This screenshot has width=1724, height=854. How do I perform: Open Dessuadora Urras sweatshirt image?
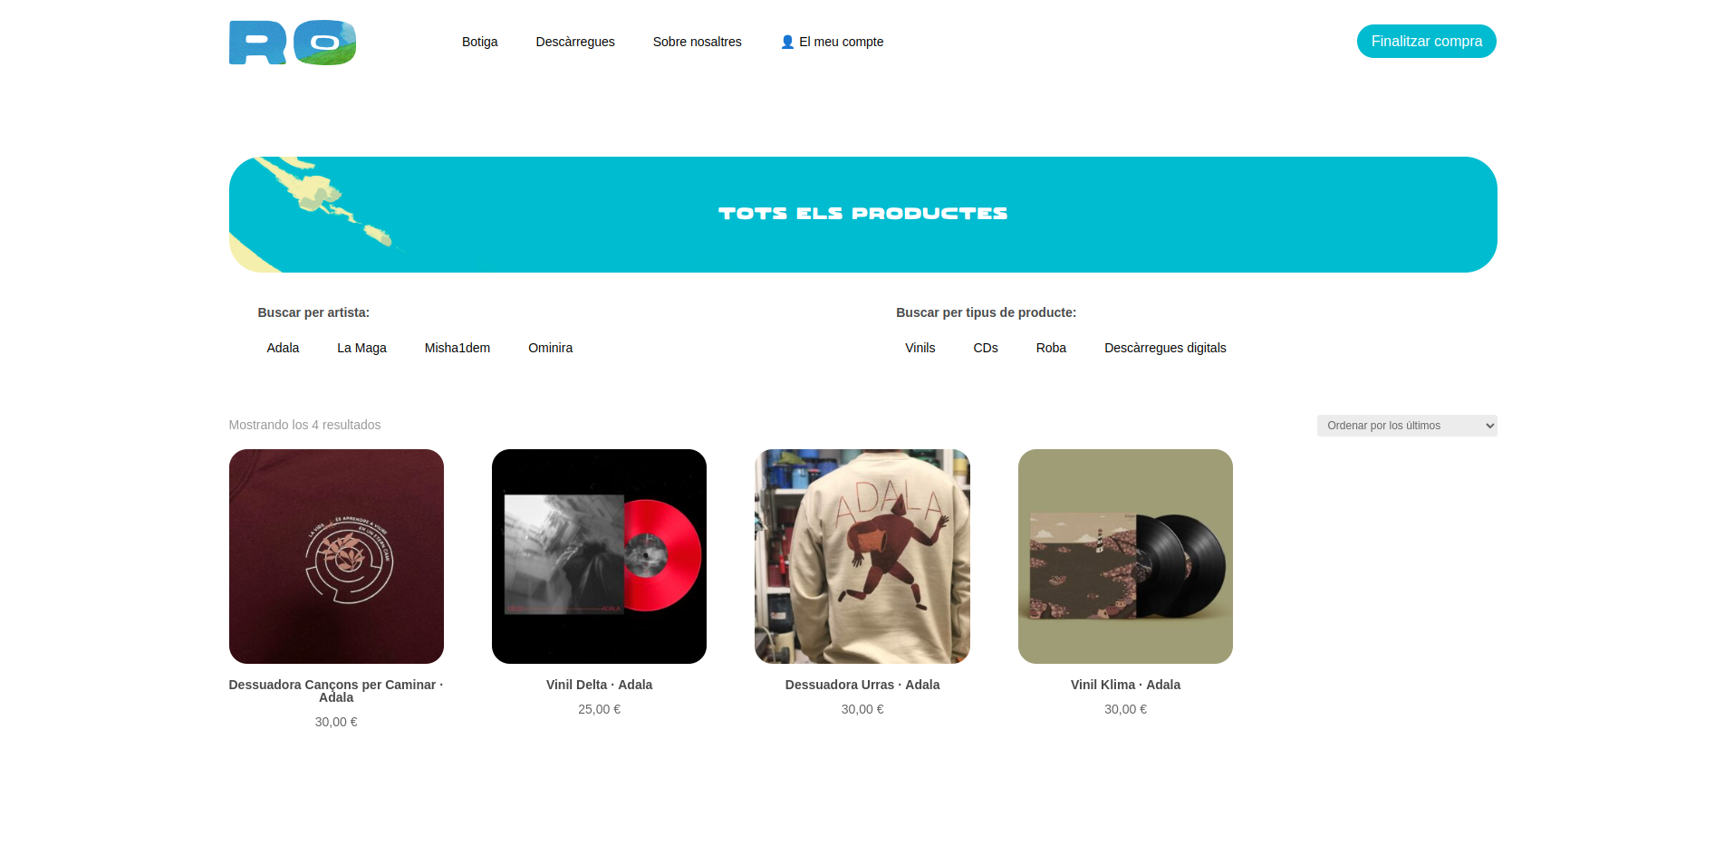(x=862, y=556)
